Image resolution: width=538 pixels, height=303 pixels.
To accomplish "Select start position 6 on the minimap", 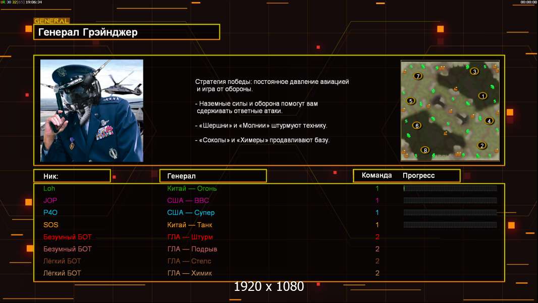I will coord(417,126).
